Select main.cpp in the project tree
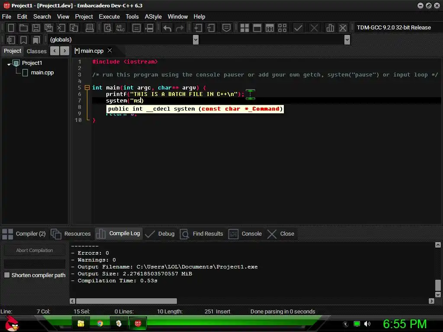The height and width of the screenshot is (332, 443). coord(42,73)
